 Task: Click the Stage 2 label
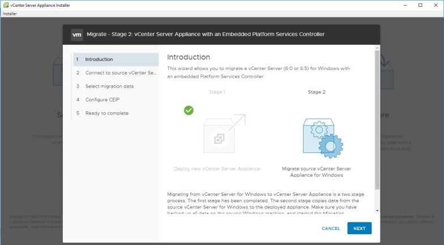(x=317, y=91)
